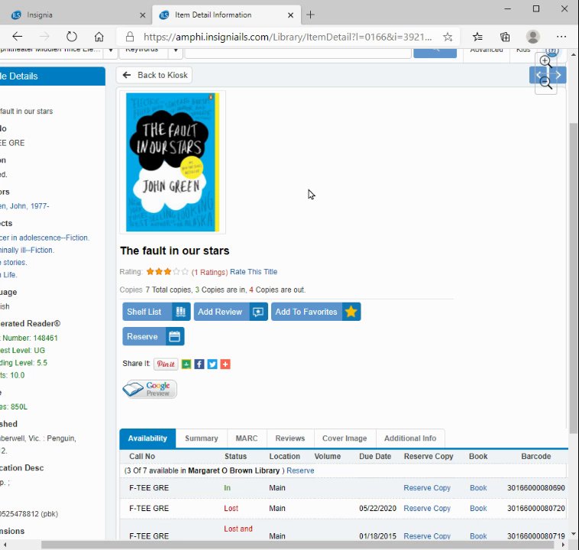Open the Additional Info tab
Viewport: 579px width, 550px height.
[410, 438]
